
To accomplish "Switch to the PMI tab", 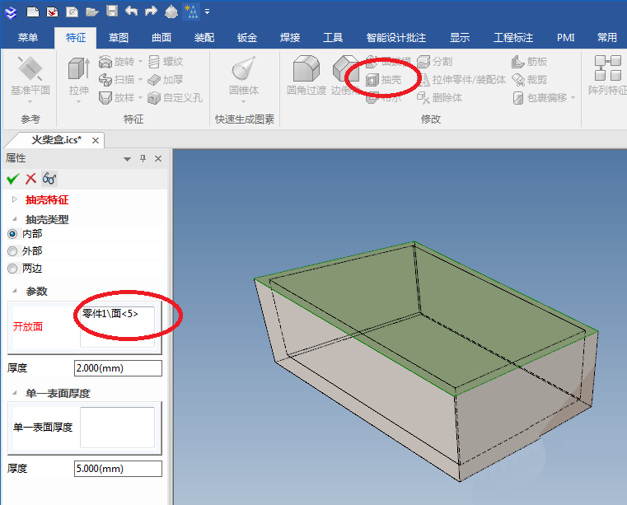I will click(x=566, y=38).
